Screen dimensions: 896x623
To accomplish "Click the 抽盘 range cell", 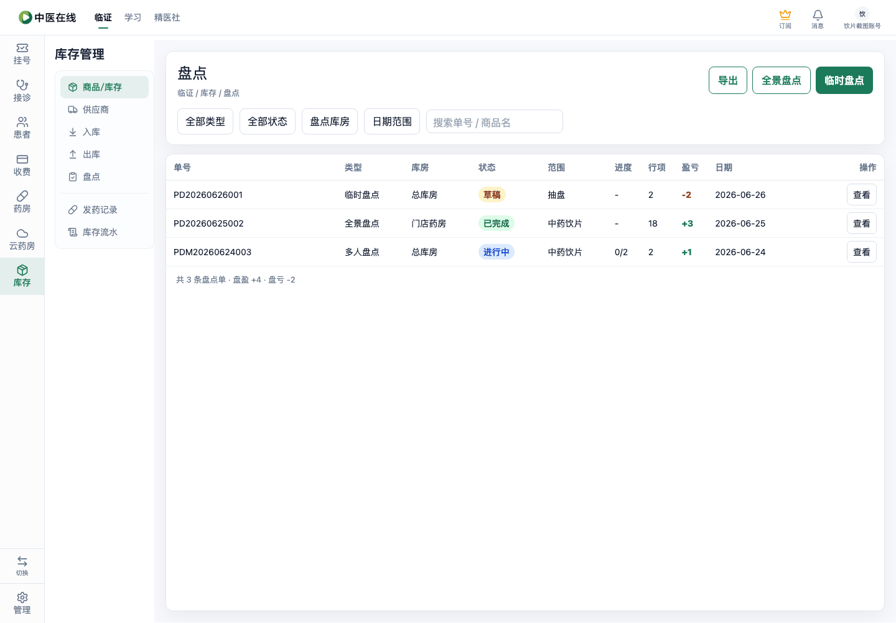I will (x=556, y=195).
